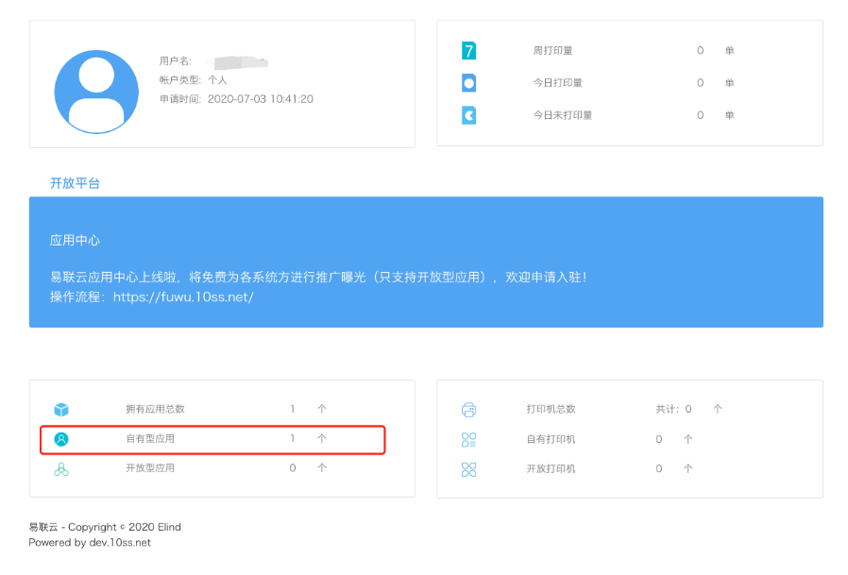Select the 开放型应用 row label

tap(150, 468)
